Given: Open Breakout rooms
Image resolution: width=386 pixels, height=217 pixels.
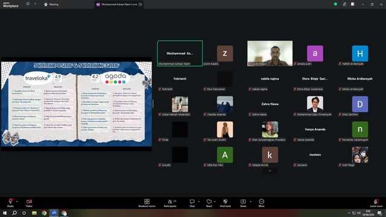Looking at the screenshot, I should coord(147,203).
